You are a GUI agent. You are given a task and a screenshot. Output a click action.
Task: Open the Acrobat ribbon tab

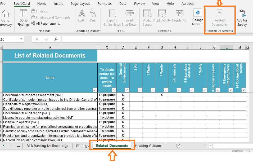click(x=187, y=3)
